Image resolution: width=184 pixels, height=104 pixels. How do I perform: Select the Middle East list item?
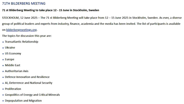tap(13, 65)
